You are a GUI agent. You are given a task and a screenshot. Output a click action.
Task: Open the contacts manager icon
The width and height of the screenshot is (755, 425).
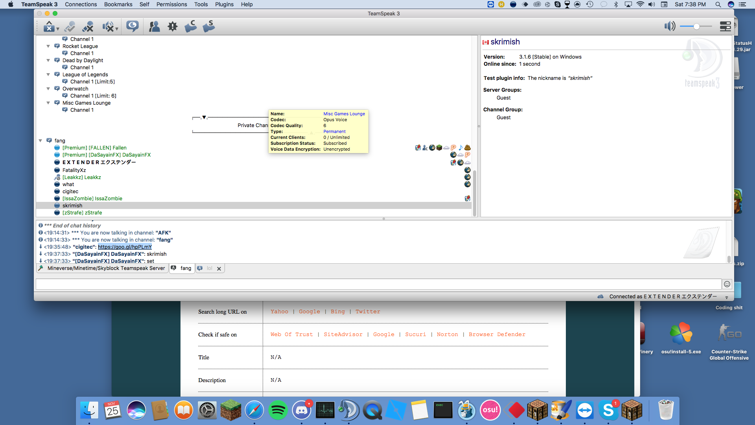154,26
